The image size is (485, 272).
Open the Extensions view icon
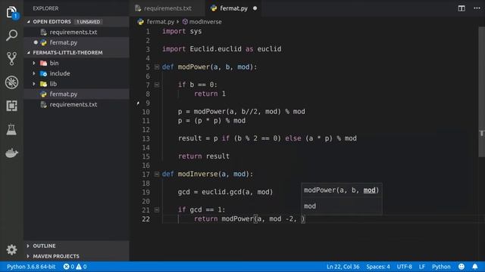tap(12, 106)
